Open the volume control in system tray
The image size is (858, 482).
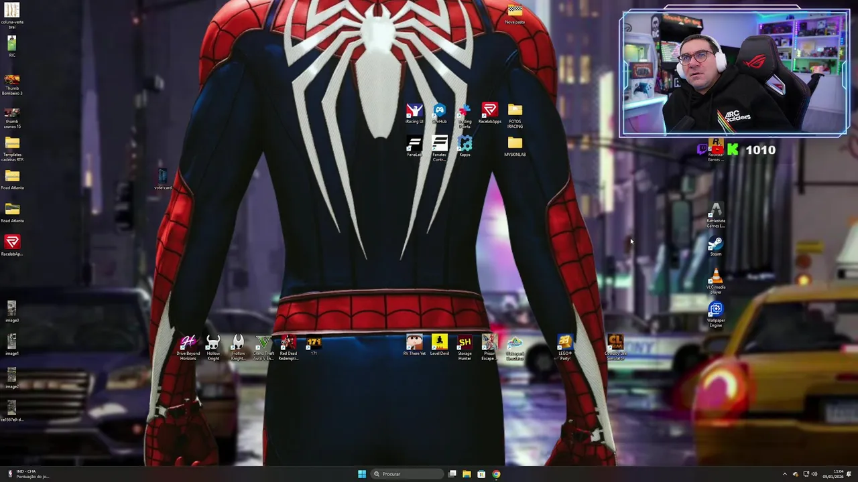[x=815, y=474]
